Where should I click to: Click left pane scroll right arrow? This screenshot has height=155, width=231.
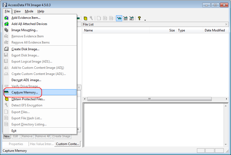pyautogui.click(x=78, y=129)
